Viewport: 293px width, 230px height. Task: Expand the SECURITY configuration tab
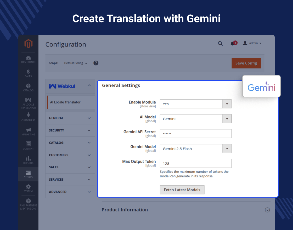70,130
